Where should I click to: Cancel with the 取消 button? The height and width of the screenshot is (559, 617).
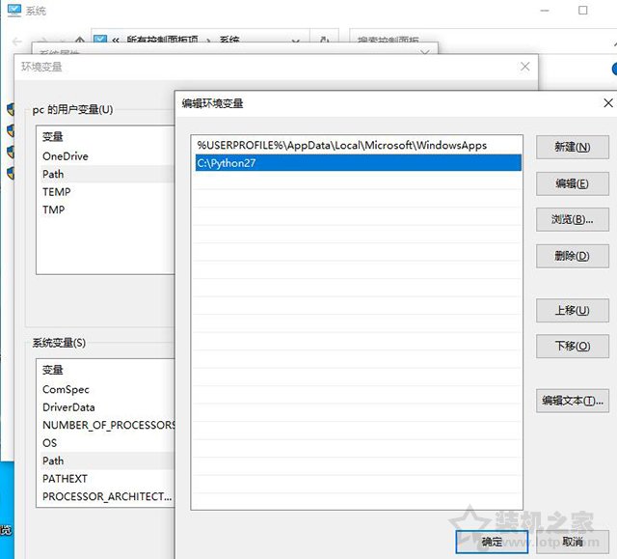coord(572,542)
